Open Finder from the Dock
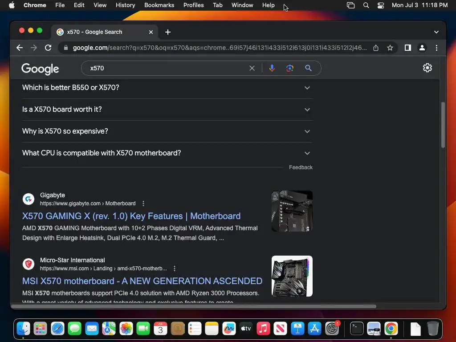Image resolution: width=456 pixels, height=342 pixels. [23, 329]
